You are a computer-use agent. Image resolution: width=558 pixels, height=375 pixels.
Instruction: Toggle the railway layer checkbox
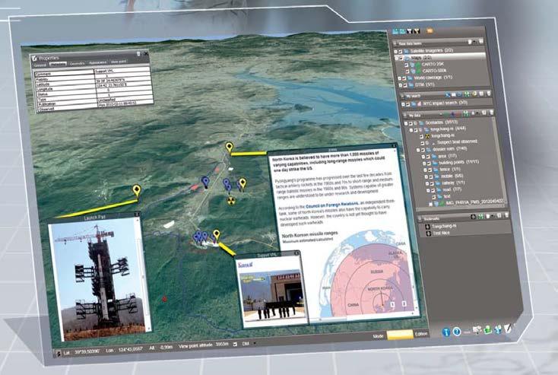432,183
